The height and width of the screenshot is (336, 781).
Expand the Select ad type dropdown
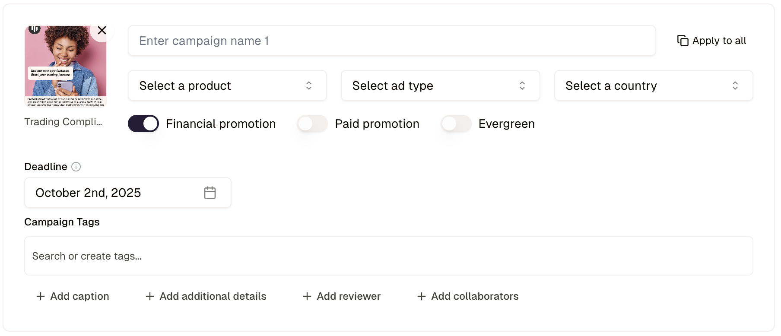tap(440, 86)
